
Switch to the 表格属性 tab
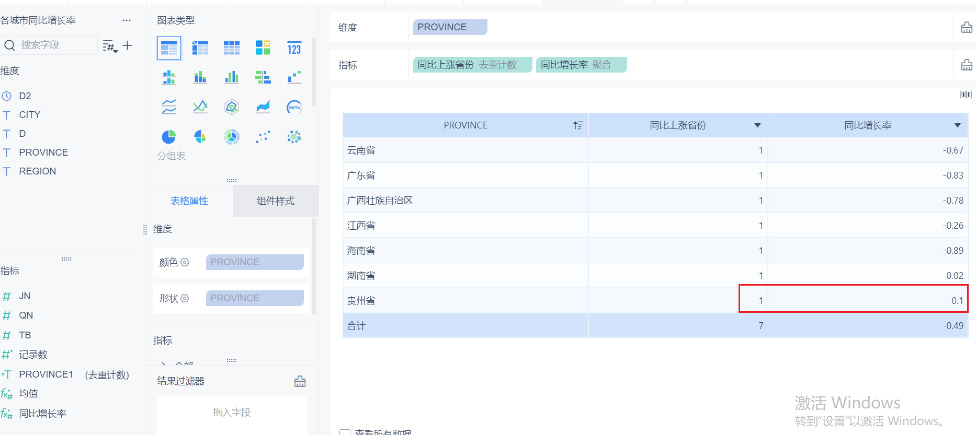[189, 201]
